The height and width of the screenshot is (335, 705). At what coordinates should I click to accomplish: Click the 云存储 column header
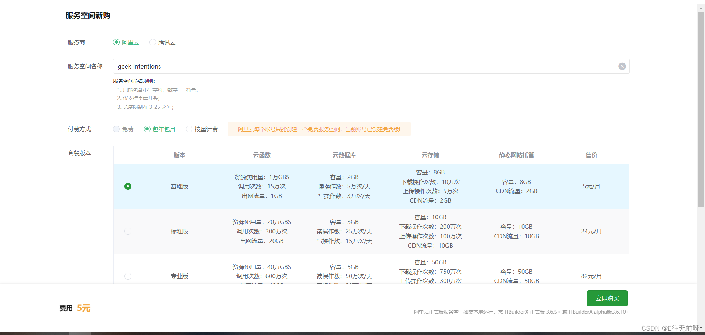[430, 155]
